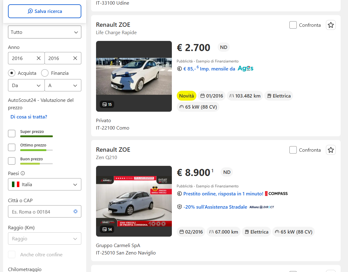Open the Da price dropdown
The height and width of the screenshot is (272, 348).
pyautogui.click(x=26, y=86)
